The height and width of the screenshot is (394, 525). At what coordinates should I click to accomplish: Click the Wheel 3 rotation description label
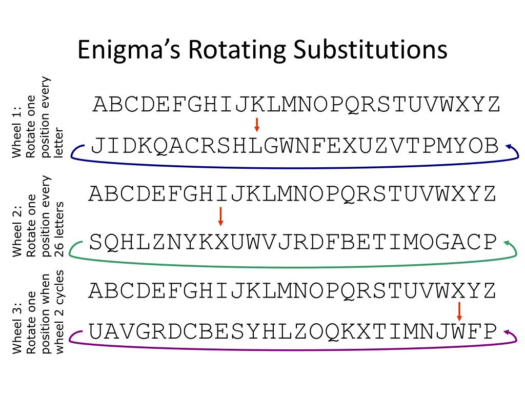37,312
